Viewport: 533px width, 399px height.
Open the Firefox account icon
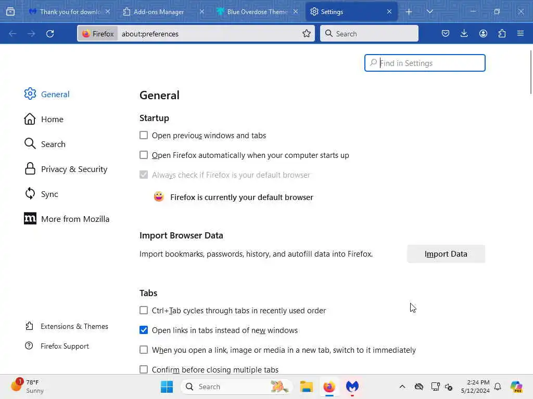click(483, 33)
